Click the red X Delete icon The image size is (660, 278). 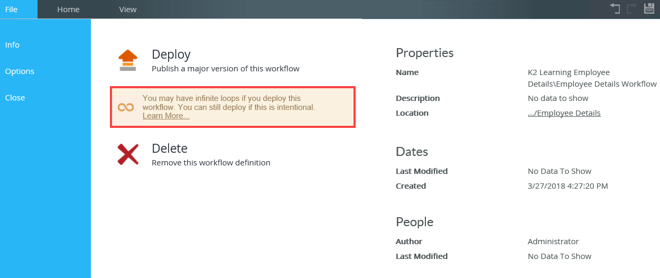[127, 154]
